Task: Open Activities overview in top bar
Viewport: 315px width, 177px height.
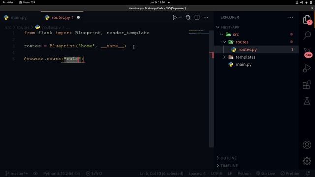Action: pos(8,2)
